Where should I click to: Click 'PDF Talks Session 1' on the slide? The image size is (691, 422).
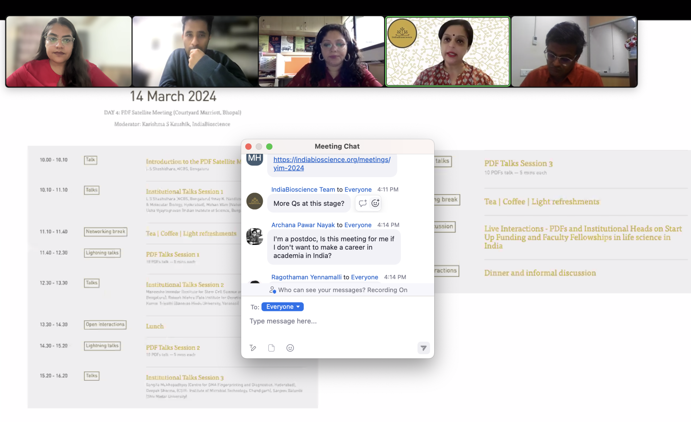click(172, 254)
